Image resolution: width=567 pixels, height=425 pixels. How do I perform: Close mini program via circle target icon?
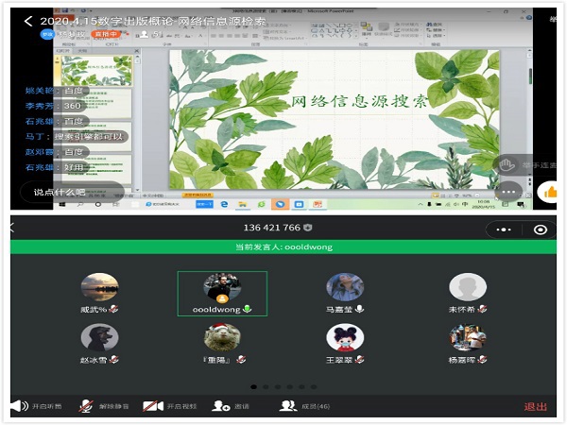pyautogui.click(x=540, y=229)
